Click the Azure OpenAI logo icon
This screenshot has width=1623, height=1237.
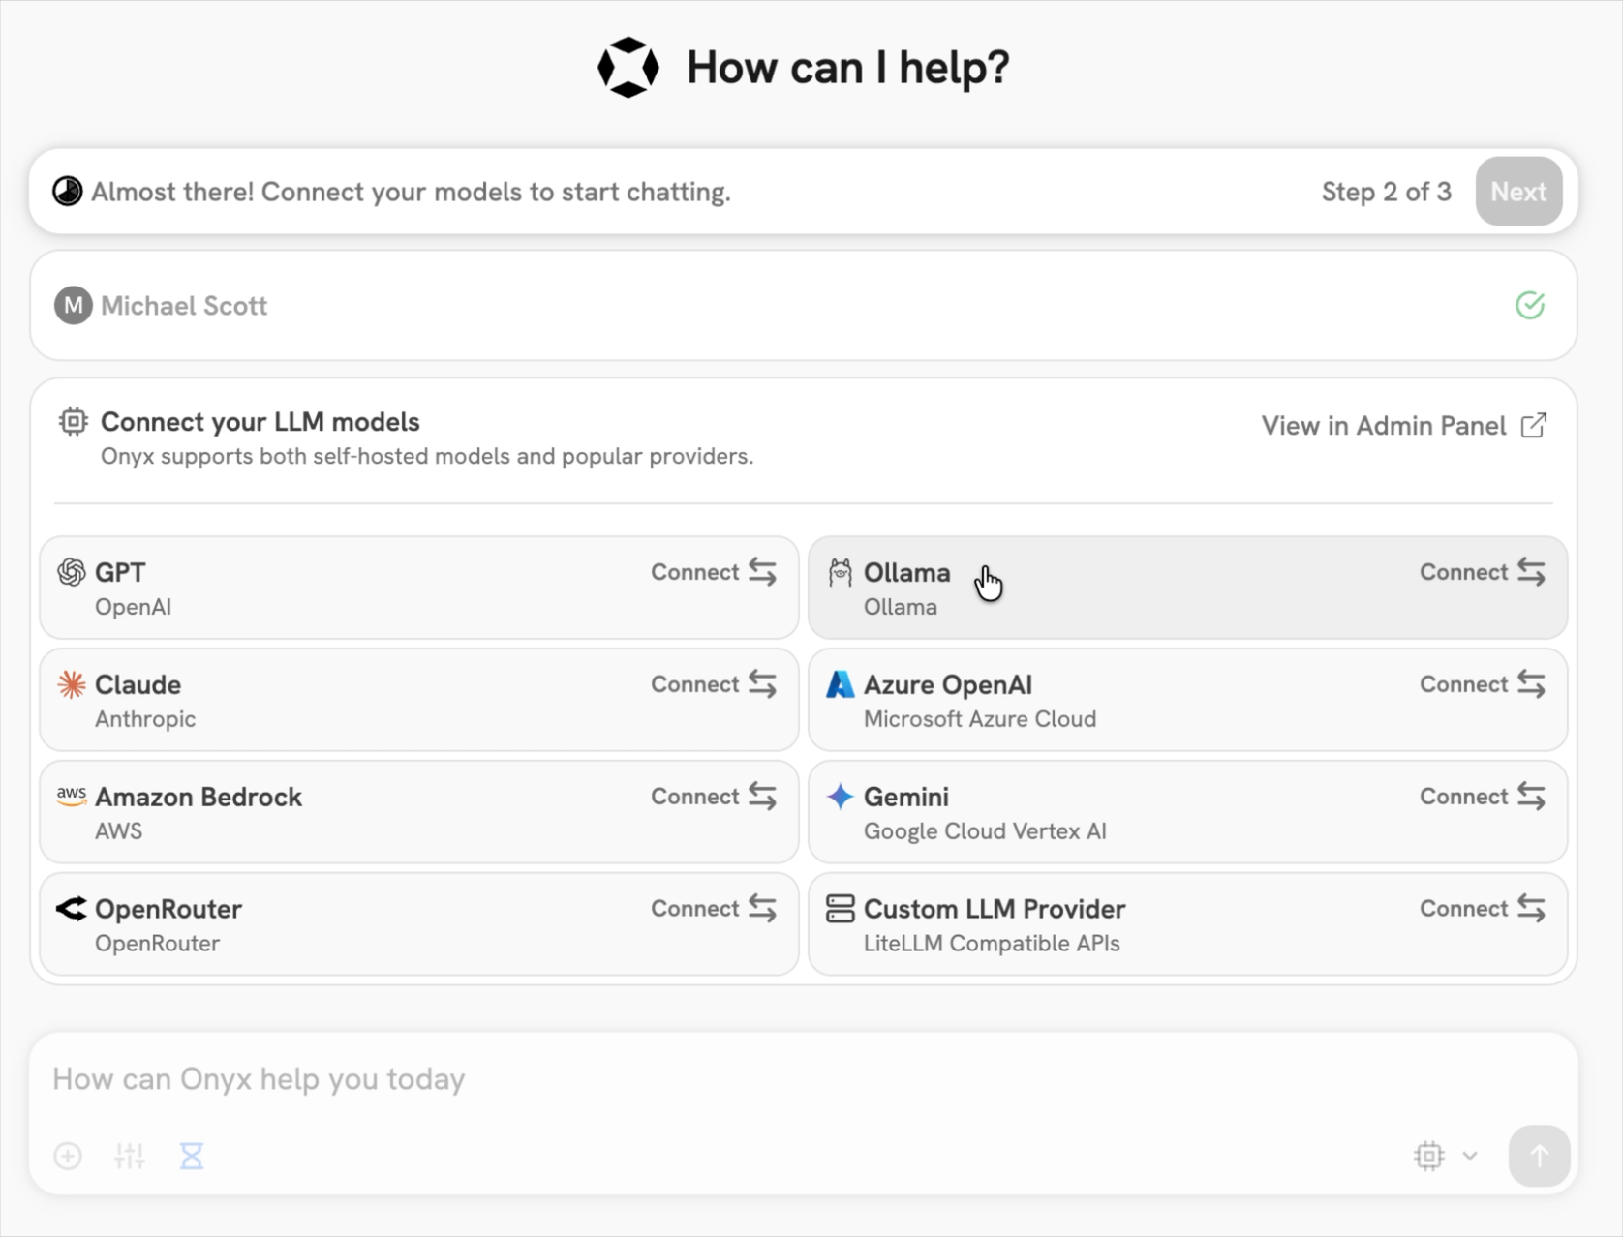coord(840,684)
